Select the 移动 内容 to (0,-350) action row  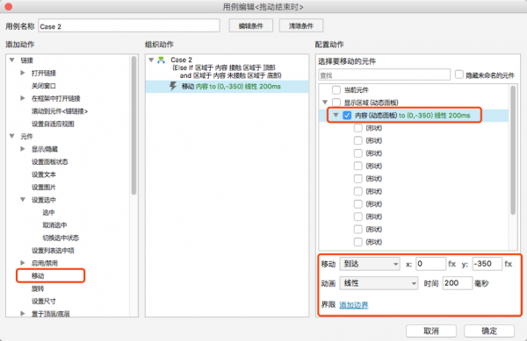[x=227, y=86]
